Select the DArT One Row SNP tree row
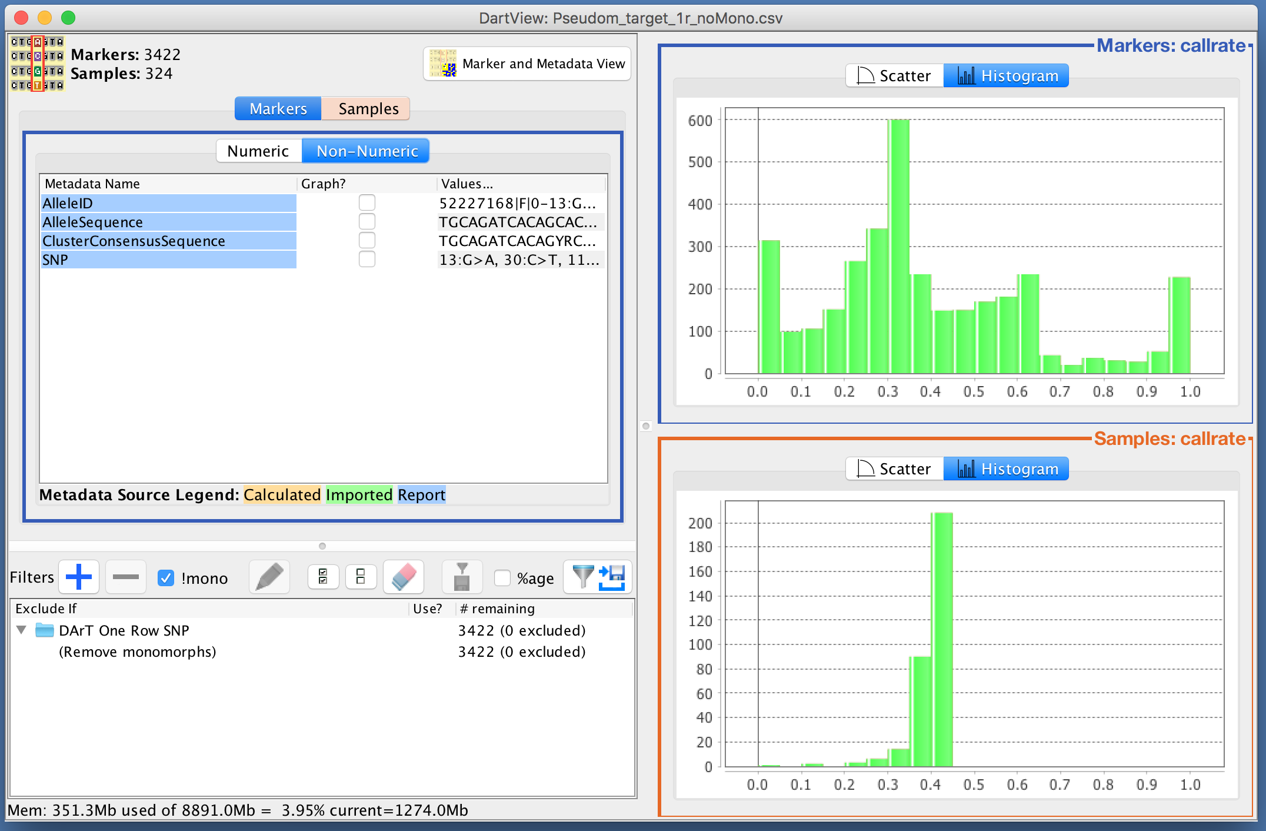 tap(322, 630)
